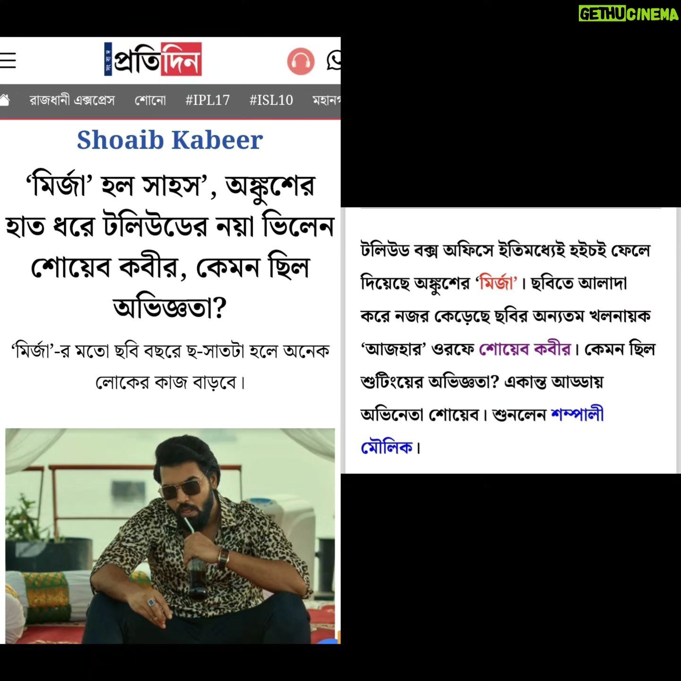Click the red মির্জা link in paragraph
This screenshot has height=681, width=681.
496,283
